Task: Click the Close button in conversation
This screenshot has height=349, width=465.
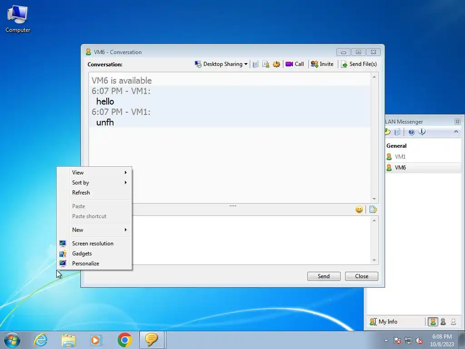Action: pos(361,276)
